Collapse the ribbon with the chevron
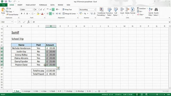This screenshot has width=171, height=96. pyautogui.click(x=169, y=18)
